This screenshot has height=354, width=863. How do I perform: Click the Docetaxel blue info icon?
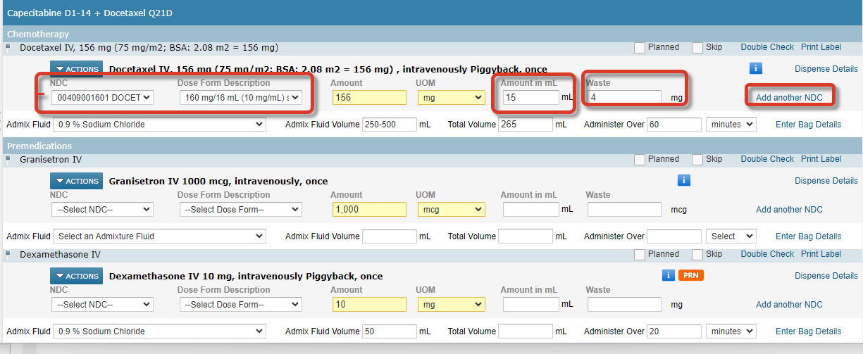755,68
